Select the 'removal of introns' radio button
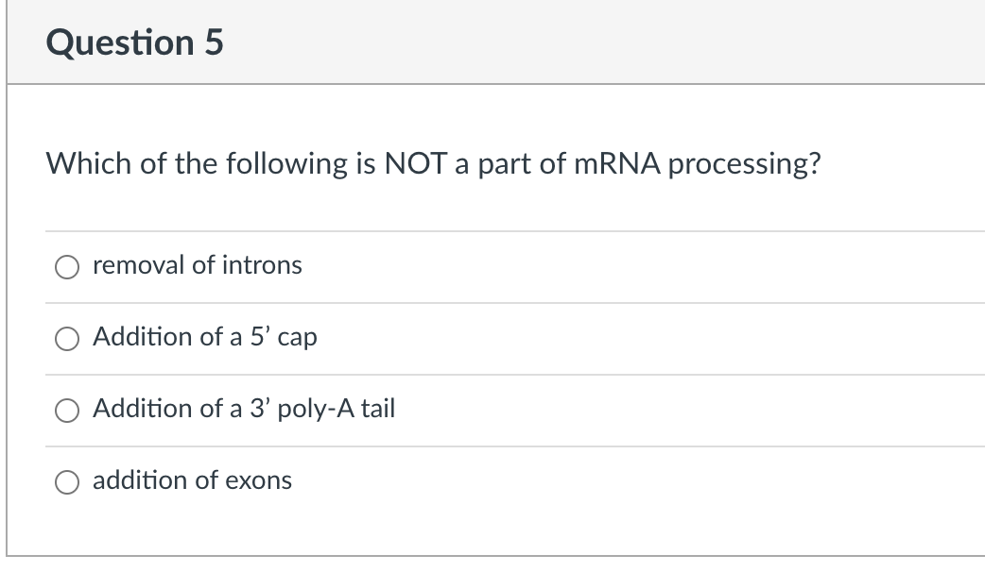 coord(69,267)
